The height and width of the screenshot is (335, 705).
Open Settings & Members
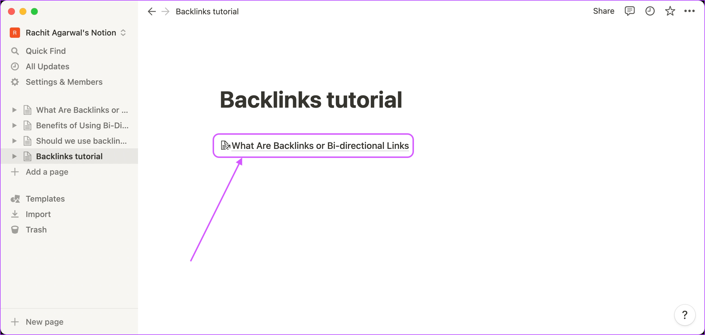[x=64, y=82]
